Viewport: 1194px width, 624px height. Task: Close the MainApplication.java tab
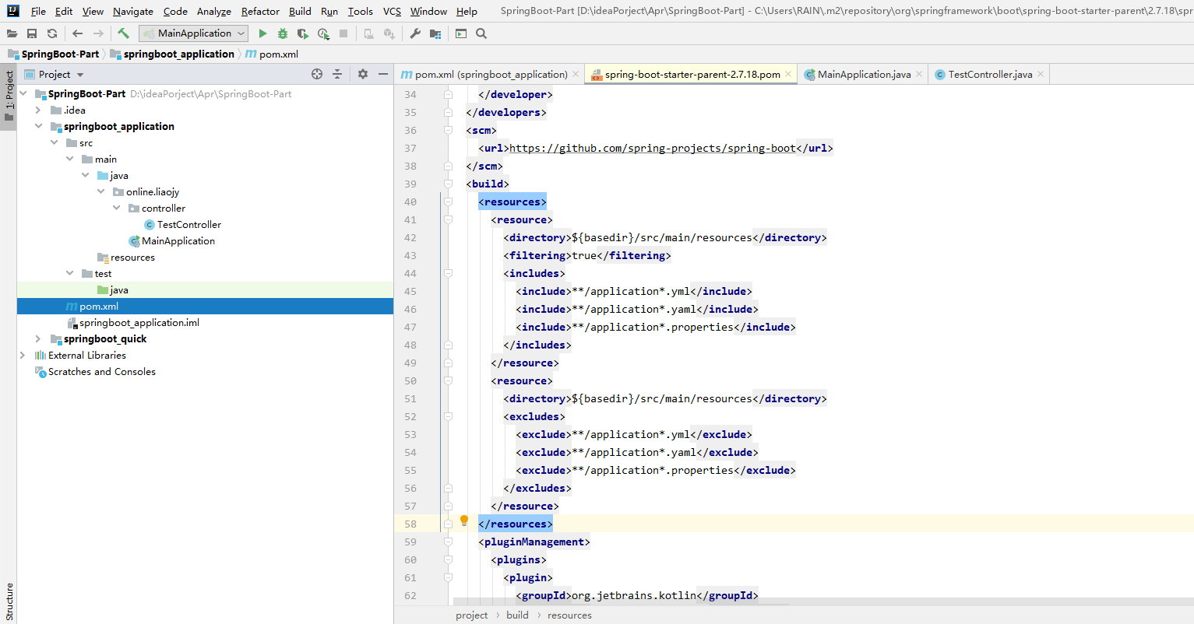tap(919, 74)
